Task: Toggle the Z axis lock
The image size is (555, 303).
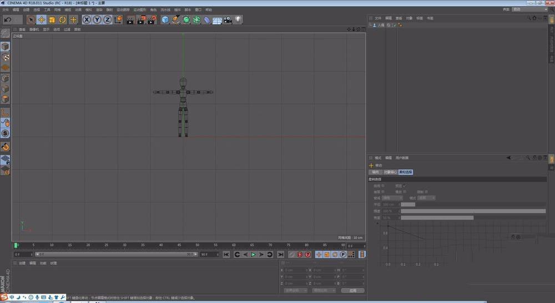Action: (x=107, y=20)
